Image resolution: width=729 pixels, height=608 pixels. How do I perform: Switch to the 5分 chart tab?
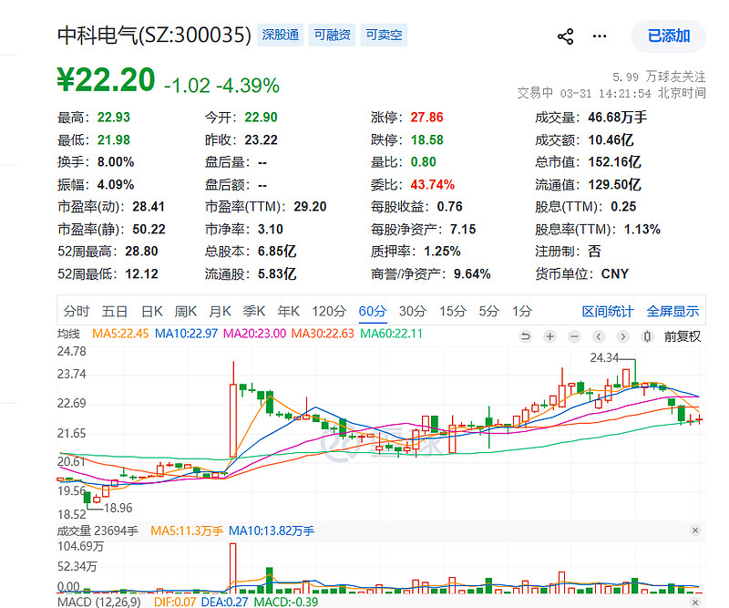pyautogui.click(x=489, y=311)
